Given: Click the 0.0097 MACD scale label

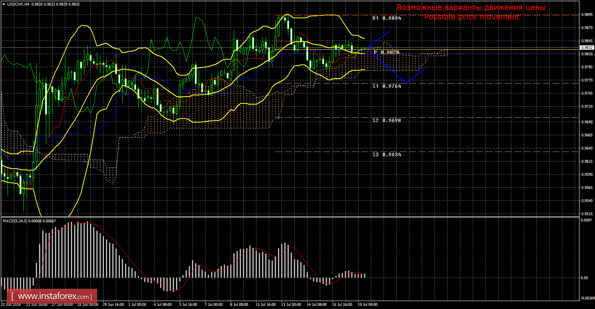Looking at the screenshot, I should 586,220.
